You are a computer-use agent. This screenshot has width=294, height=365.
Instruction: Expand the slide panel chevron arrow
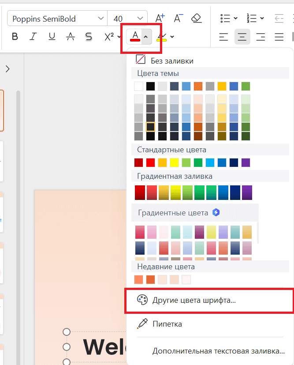7,68
